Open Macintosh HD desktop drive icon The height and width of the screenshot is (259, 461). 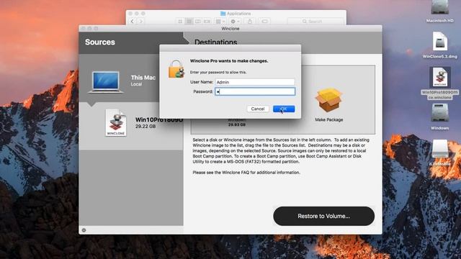tap(440, 7)
